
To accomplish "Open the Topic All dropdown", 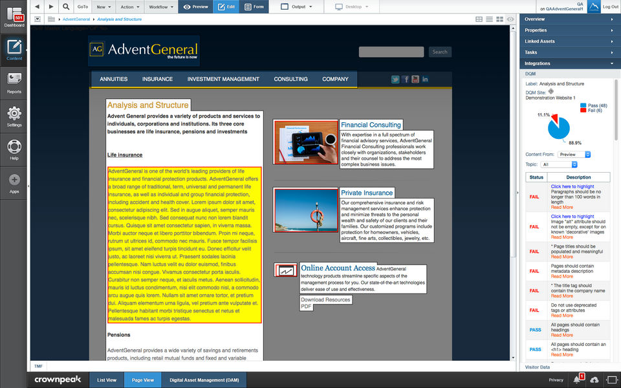I will pyautogui.click(x=559, y=164).
